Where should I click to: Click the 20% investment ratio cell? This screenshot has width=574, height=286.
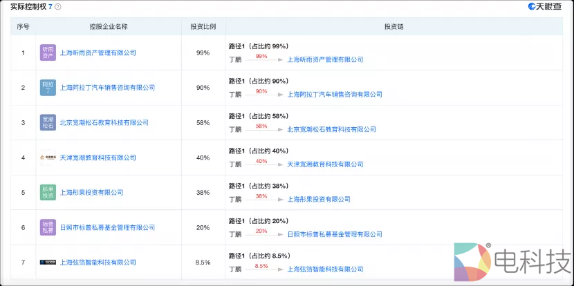click(203, 227)
